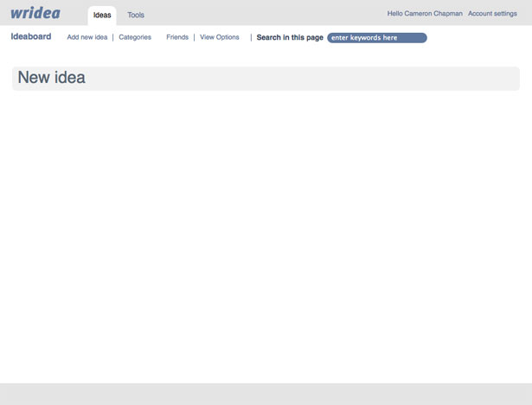Open Account settings

[492, 14]
